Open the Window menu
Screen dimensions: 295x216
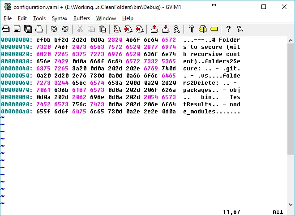[x=106, y=18]
